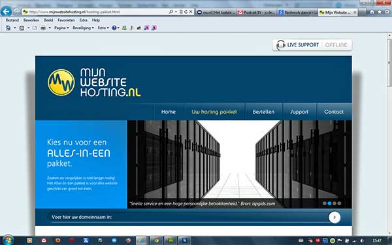Submit the domain with the round arrow button
The width and height of the screenshot is (392, 245).
pyautogui.click(x=335, y=218)
